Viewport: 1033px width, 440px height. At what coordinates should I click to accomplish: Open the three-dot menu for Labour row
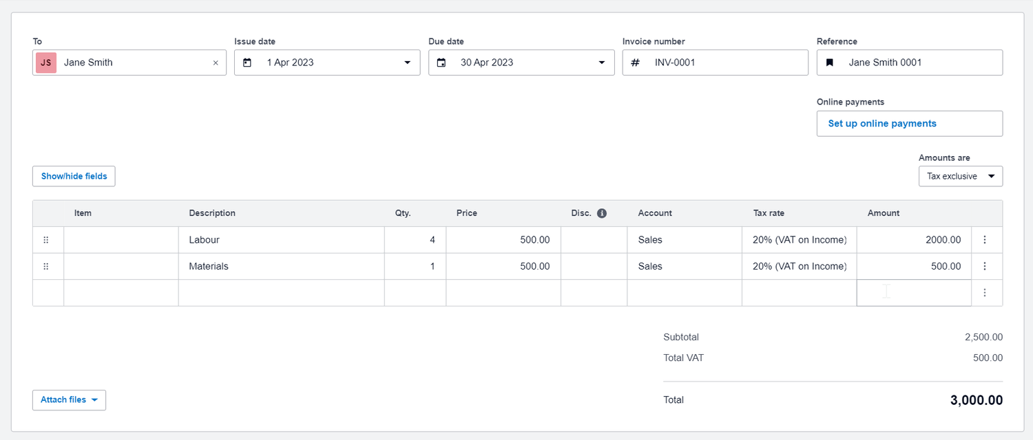(985, 240)
